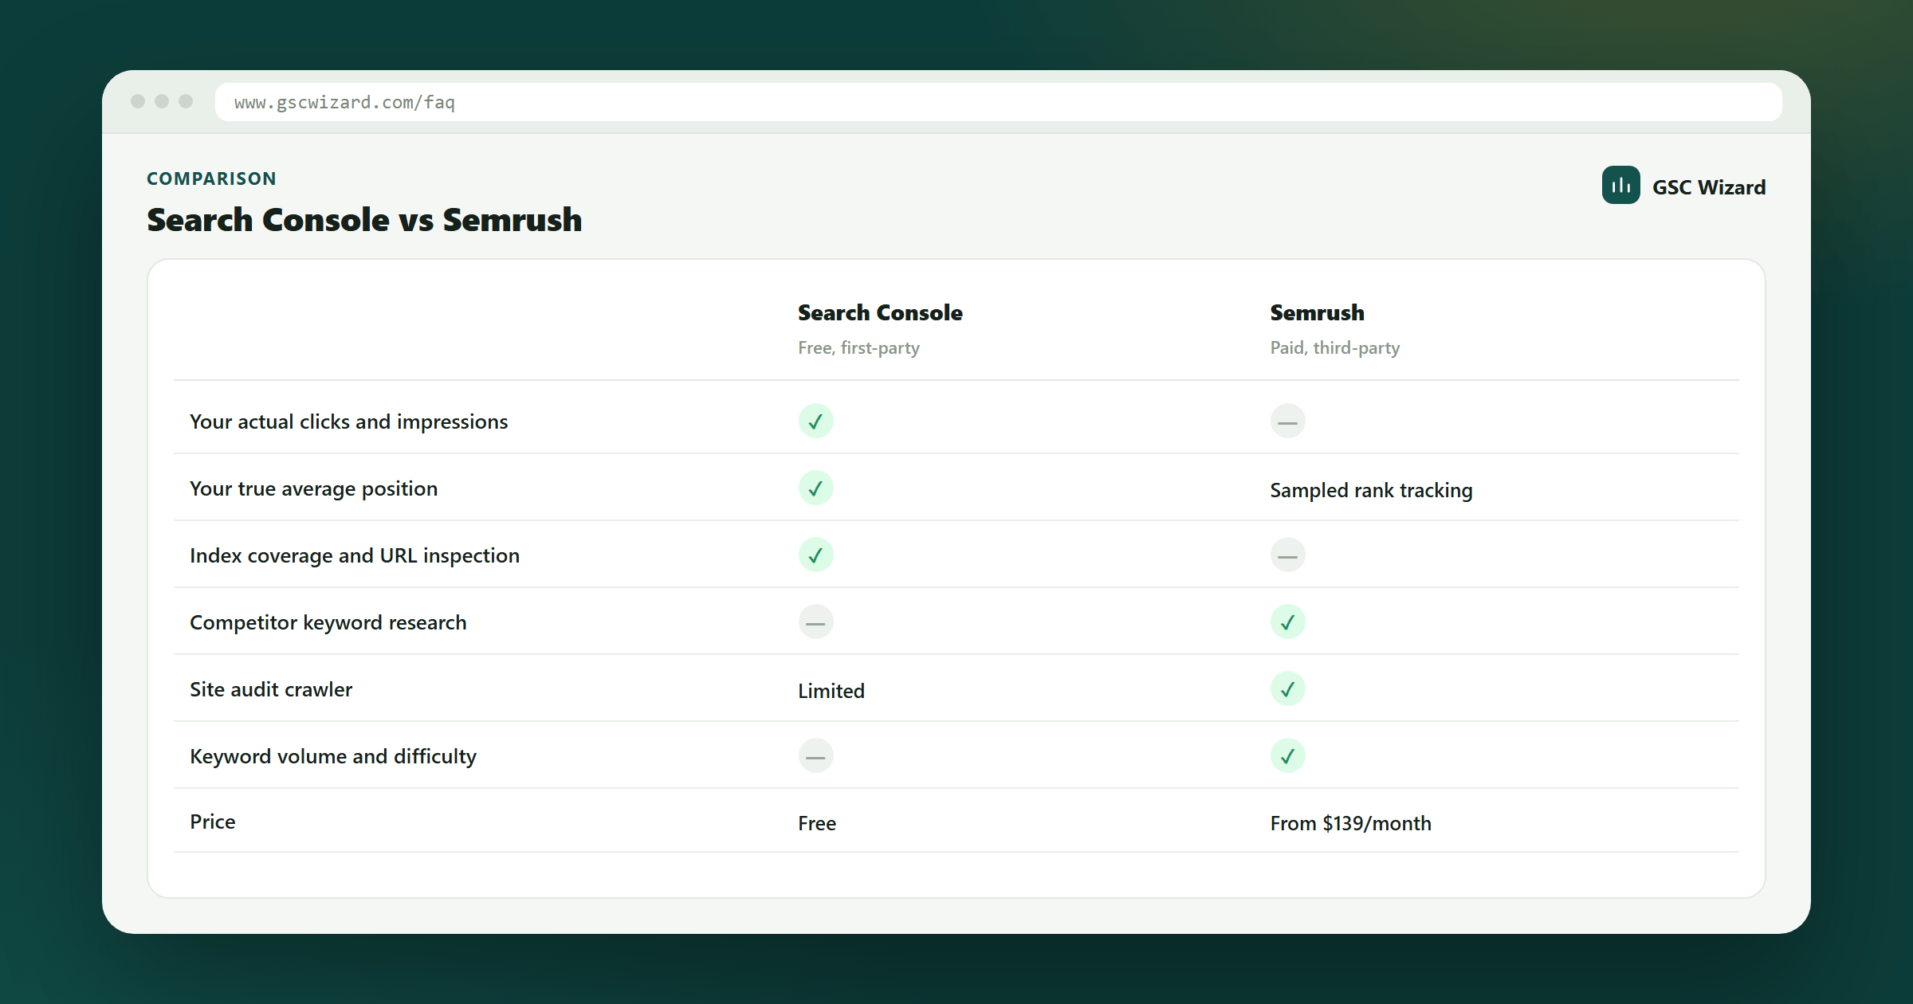Click the checkmark for actual clicks in Search Console
1913x1004 pixels.
(x=815, y=421)
